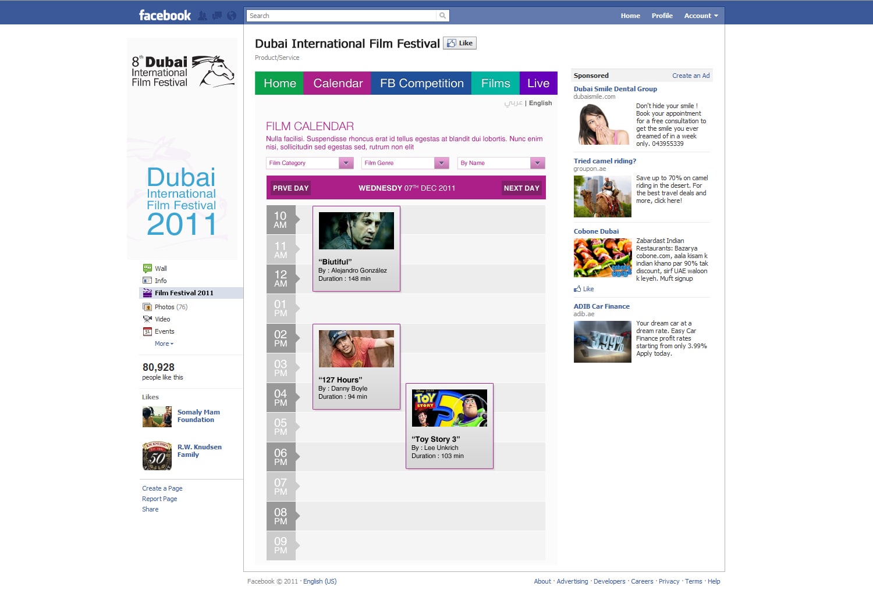Open the Film Genre dropdown
Viewport: 873px width, 608px height.
tap(405, 163)
